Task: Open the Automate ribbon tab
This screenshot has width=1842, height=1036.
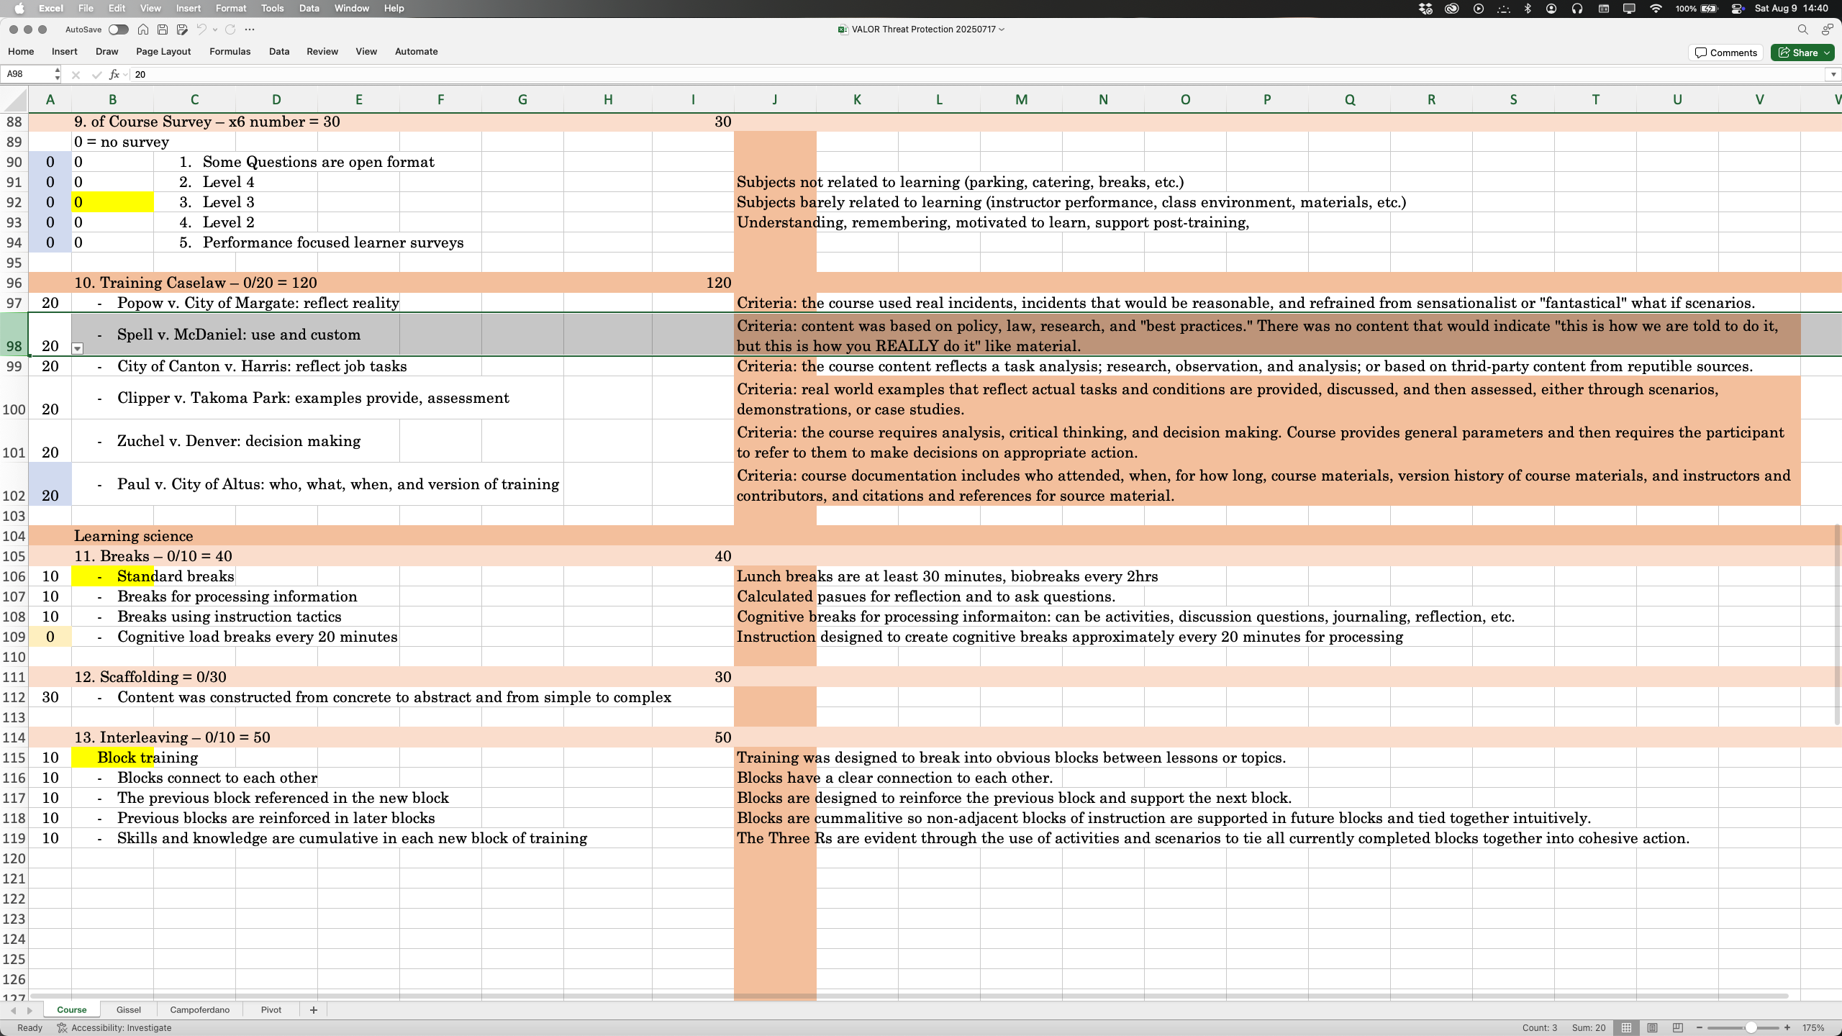Action: [x=416, y=52]
